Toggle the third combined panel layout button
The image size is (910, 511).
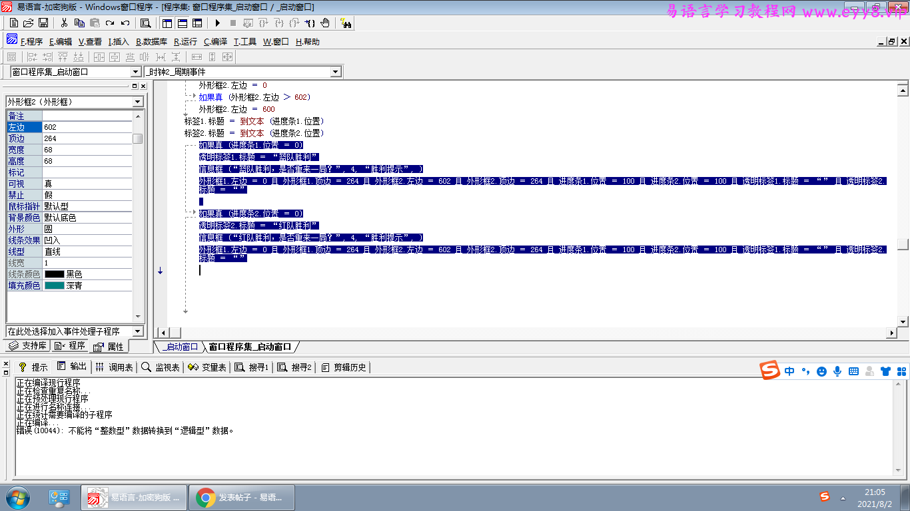tap(197, 23)
